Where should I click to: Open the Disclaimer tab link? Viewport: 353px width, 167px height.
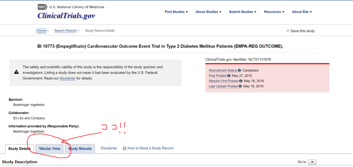coord(109,148)
